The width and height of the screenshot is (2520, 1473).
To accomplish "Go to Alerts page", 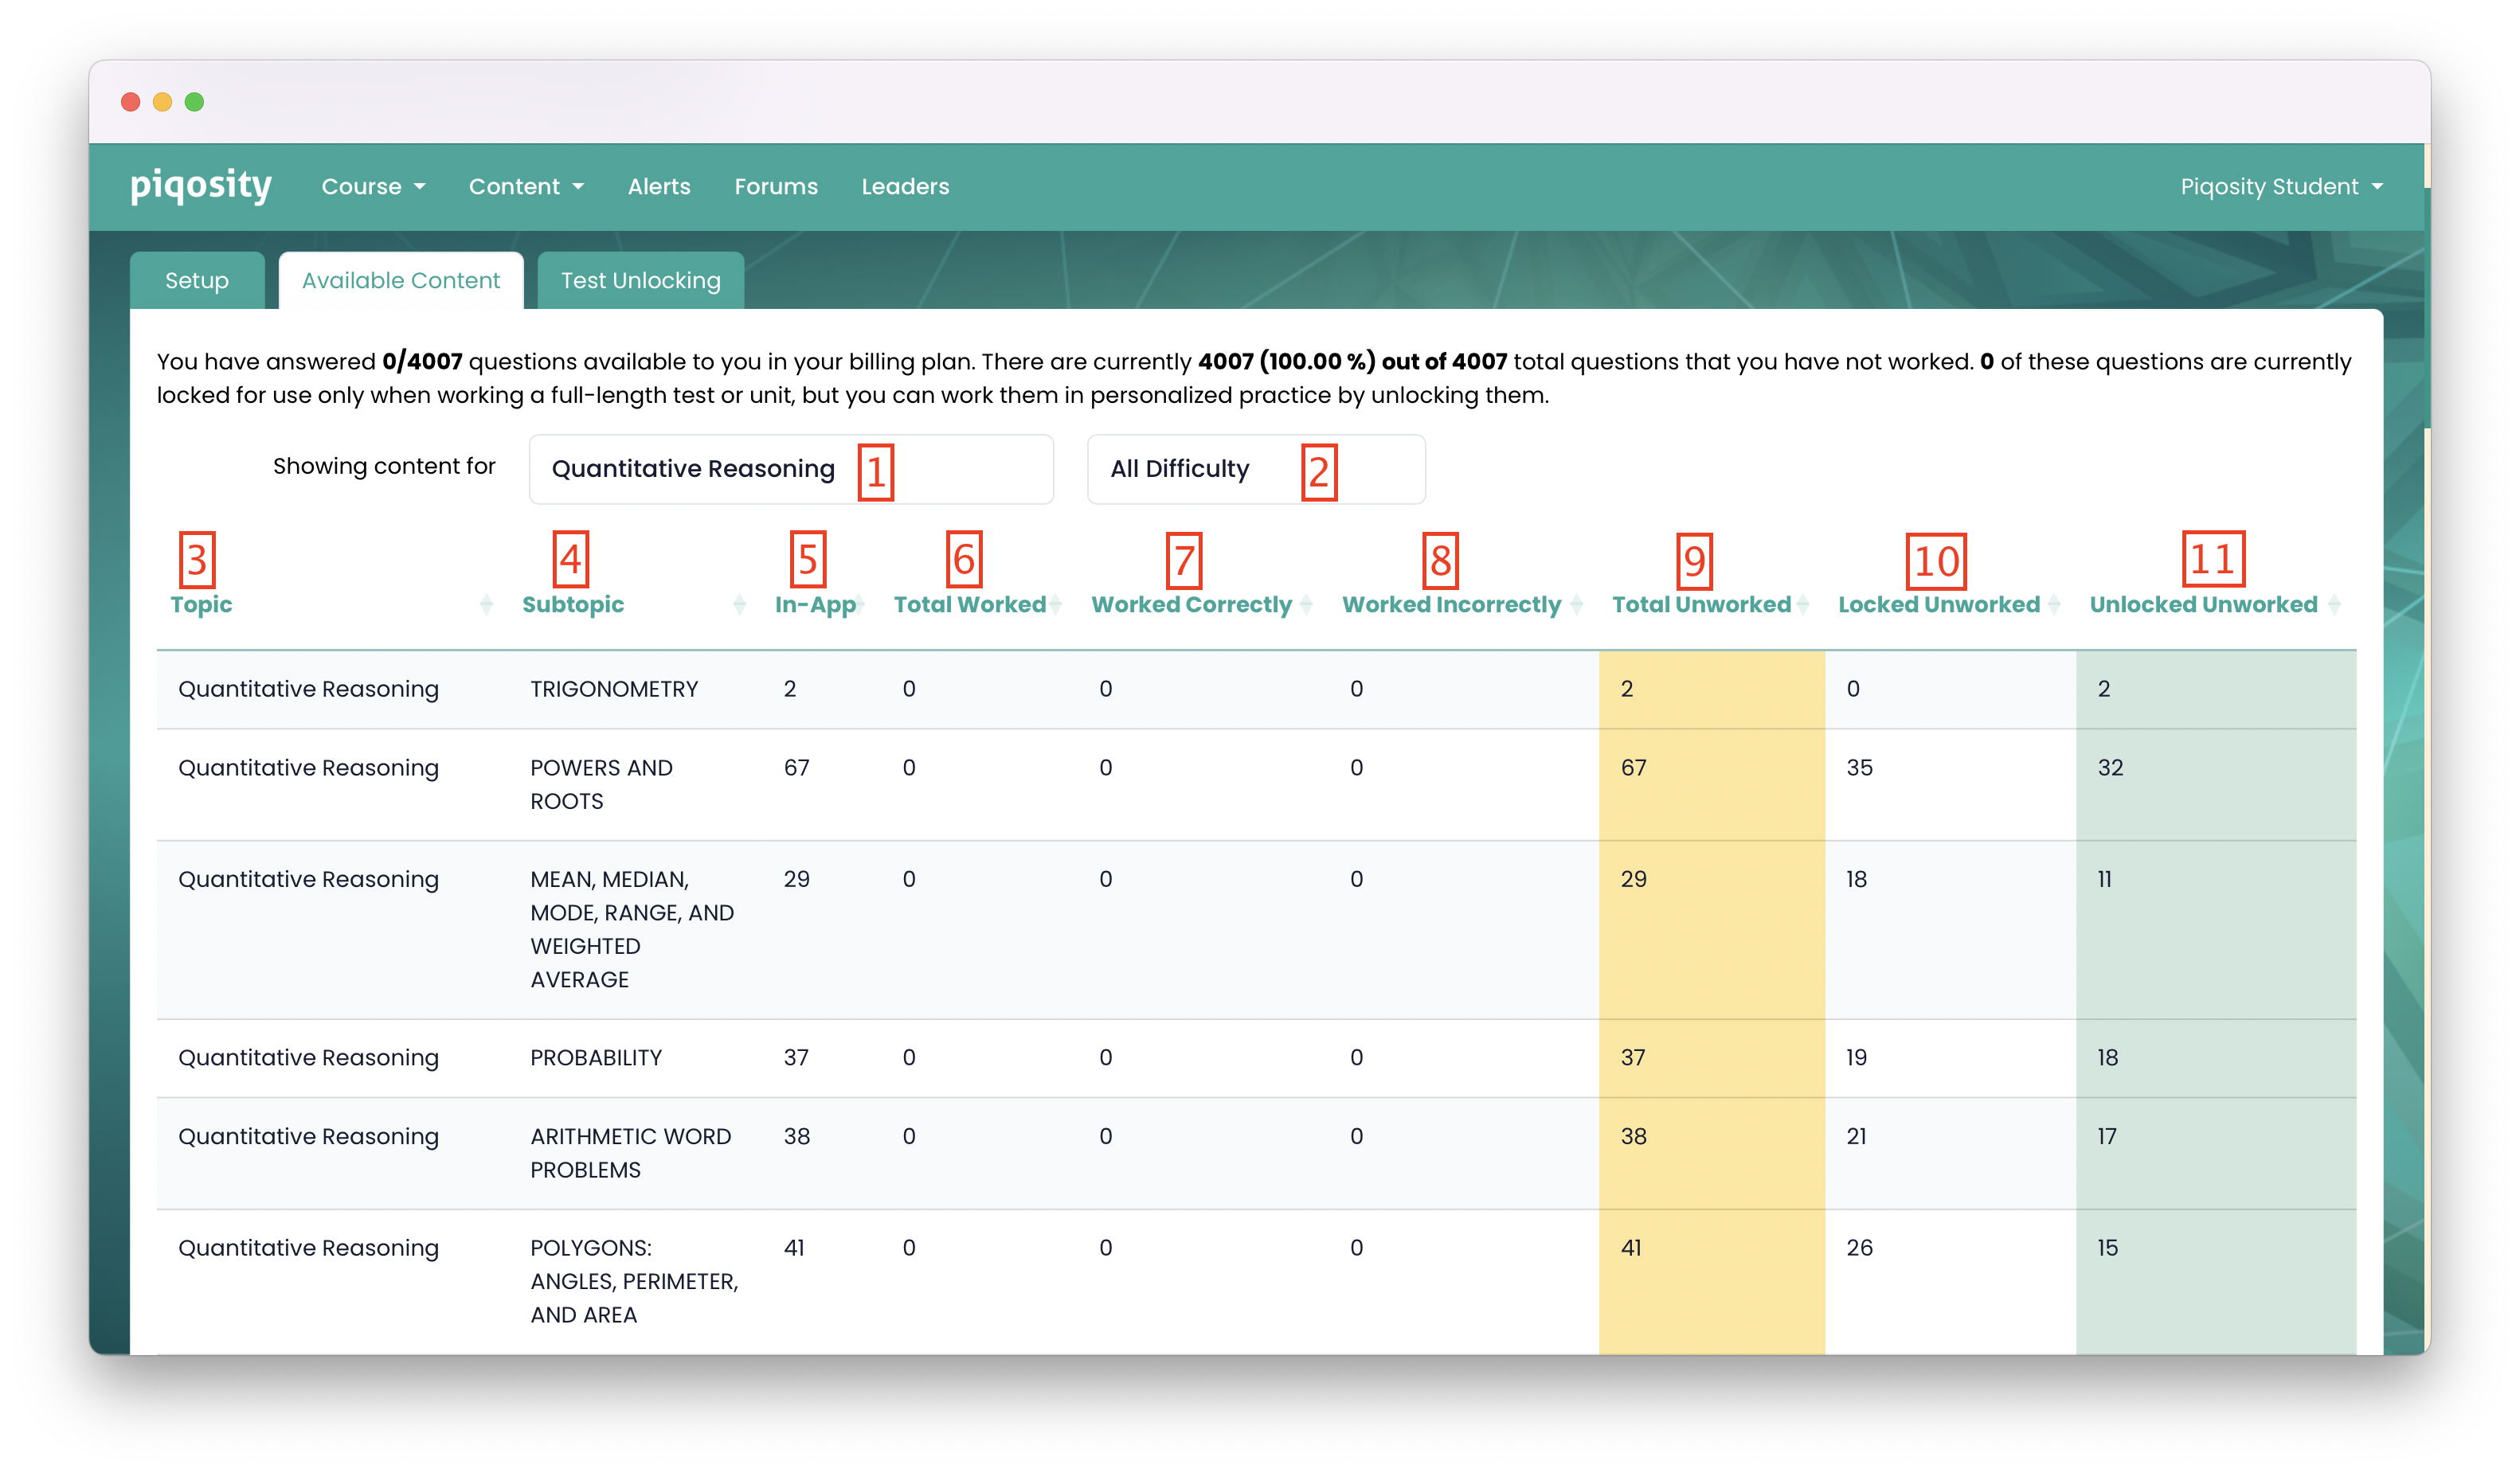I will tap(659, 187).
